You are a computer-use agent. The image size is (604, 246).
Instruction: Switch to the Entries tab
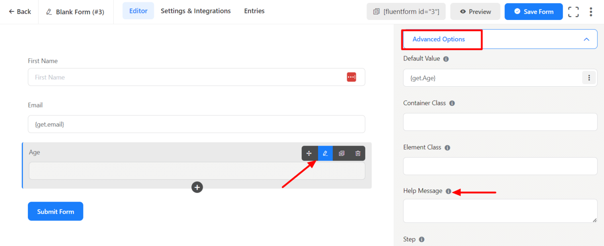coord(254,11)
